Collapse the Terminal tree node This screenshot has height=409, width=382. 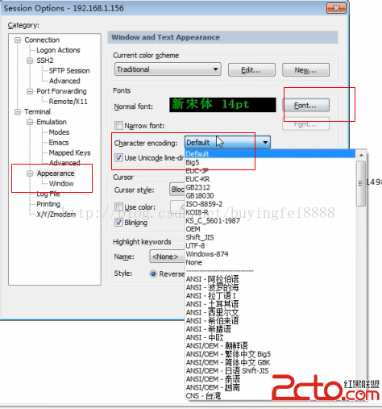[18, 112]
